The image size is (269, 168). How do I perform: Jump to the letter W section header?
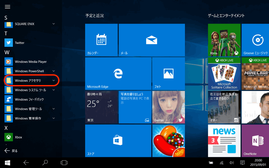[6, 52]
